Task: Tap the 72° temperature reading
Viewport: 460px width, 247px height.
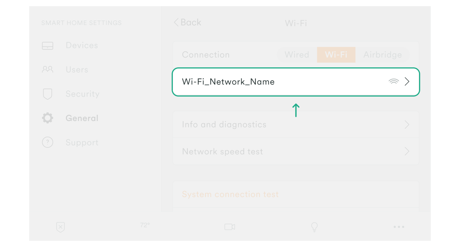Action: (145, 225)
